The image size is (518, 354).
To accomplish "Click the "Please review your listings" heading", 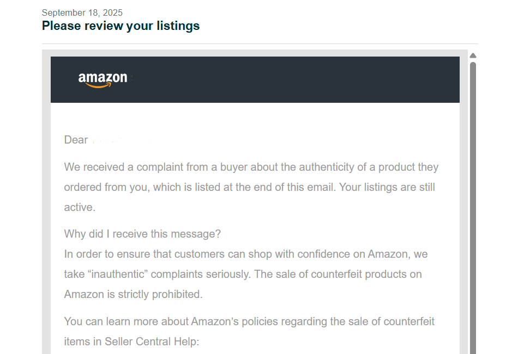I will coord(121,26).
